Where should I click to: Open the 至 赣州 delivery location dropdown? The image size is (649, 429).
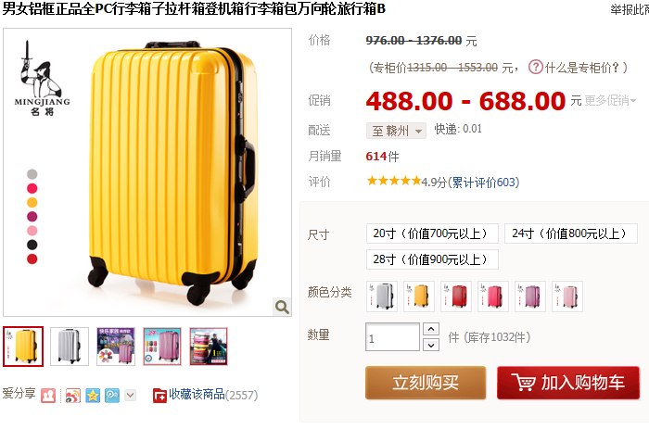(x=396, y=131)
